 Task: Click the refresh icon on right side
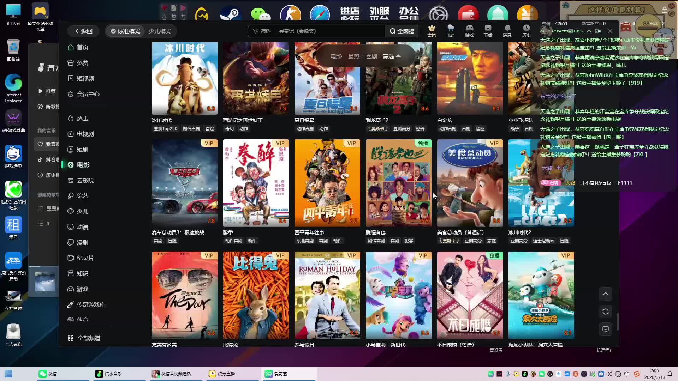[x=605, y=312]
